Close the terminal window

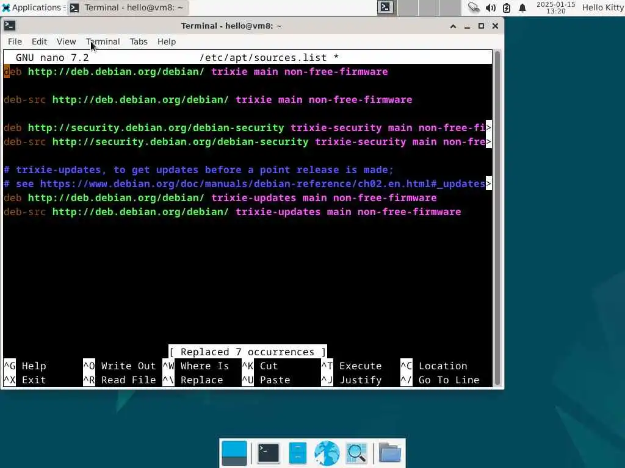(x=495, y=26)
